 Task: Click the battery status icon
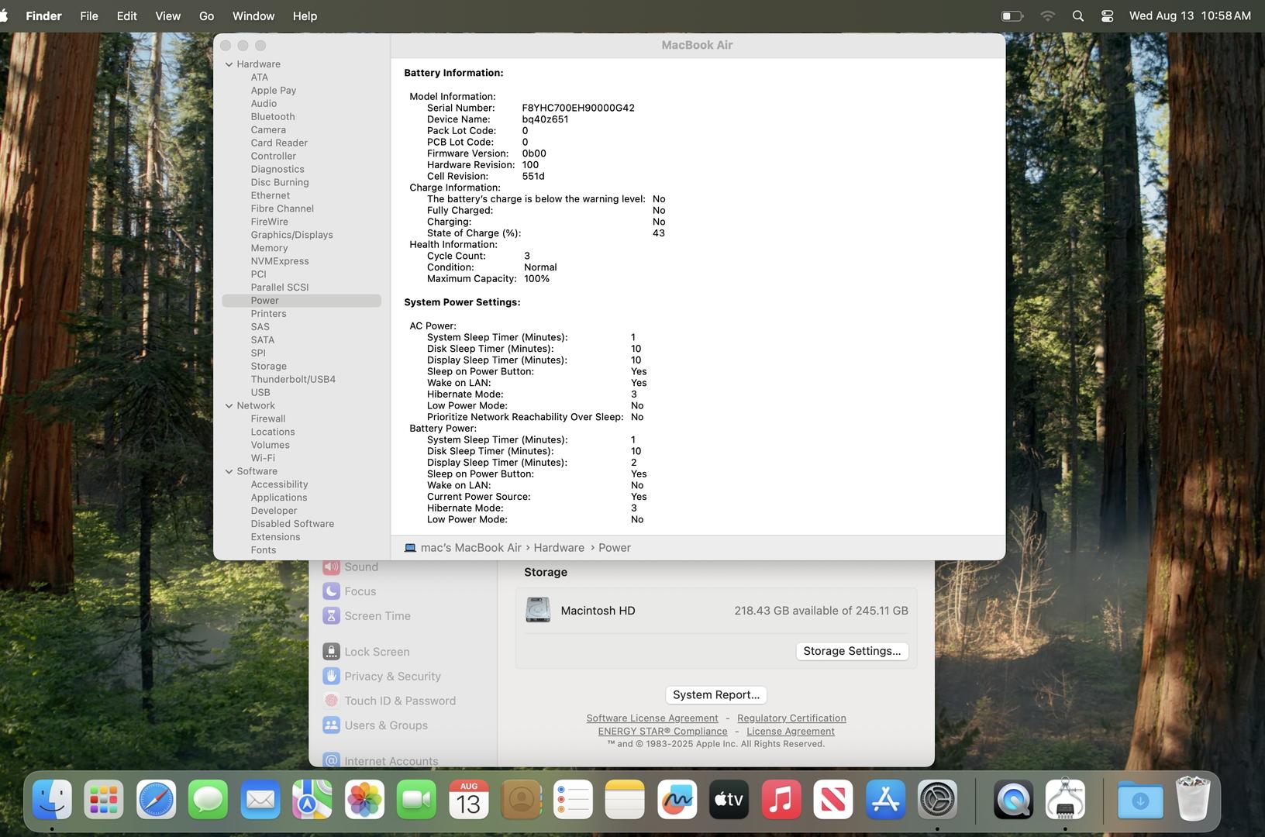click(1012, 15)
